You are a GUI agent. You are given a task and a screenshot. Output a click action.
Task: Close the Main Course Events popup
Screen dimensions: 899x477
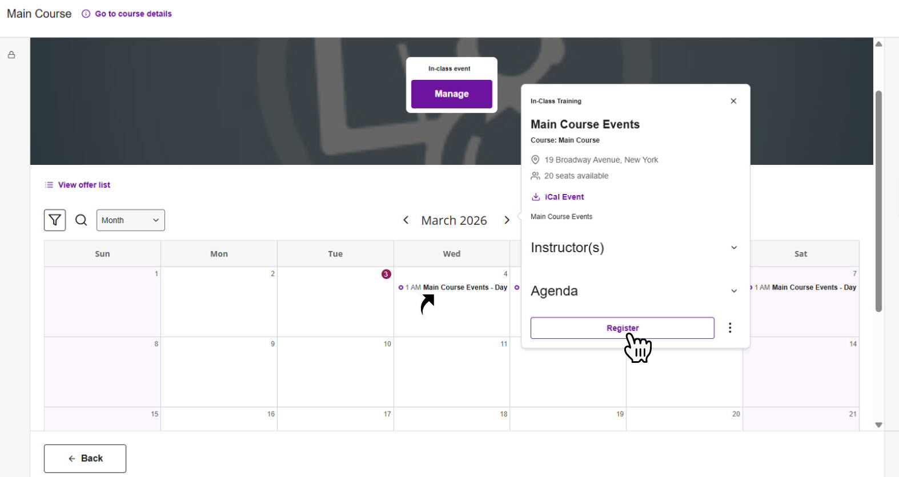tap(733, 101)
